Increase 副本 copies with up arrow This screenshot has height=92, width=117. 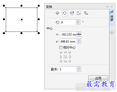point(79,68)
